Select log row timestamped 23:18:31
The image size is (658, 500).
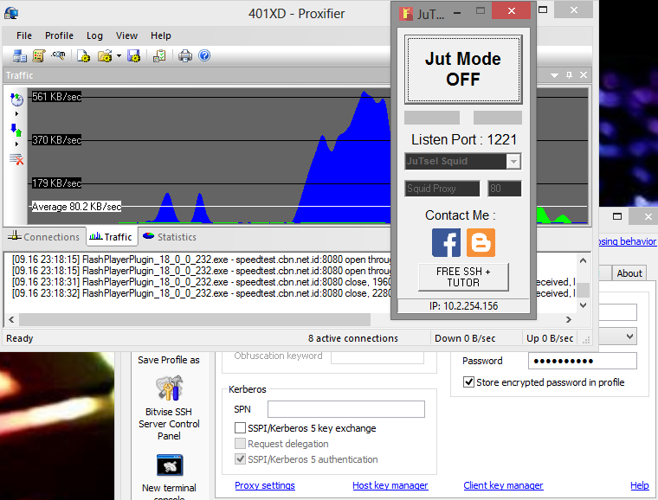click(x=202, y=282)
